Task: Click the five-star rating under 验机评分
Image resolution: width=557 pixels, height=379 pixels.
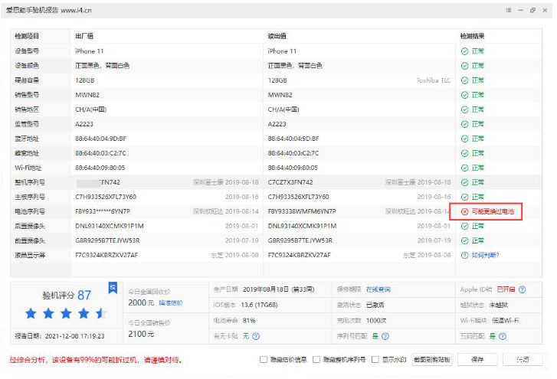Action: (x=65, y=313)
